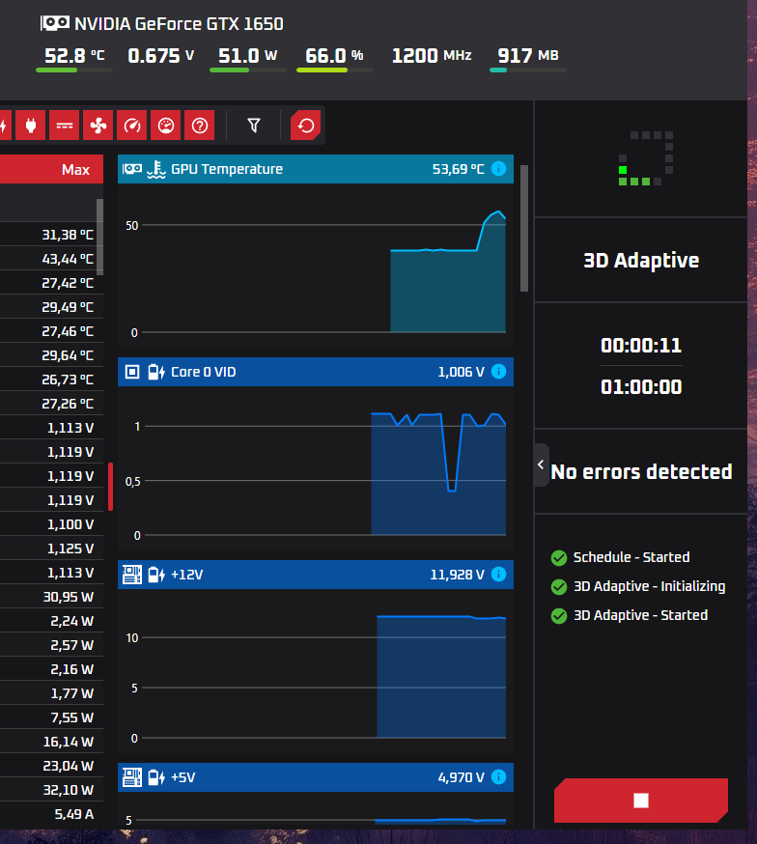Click the motherboard icon beside +5V

(x=132, y=777)
